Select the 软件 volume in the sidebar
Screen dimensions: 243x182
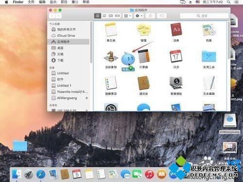[x=69, y=79]
